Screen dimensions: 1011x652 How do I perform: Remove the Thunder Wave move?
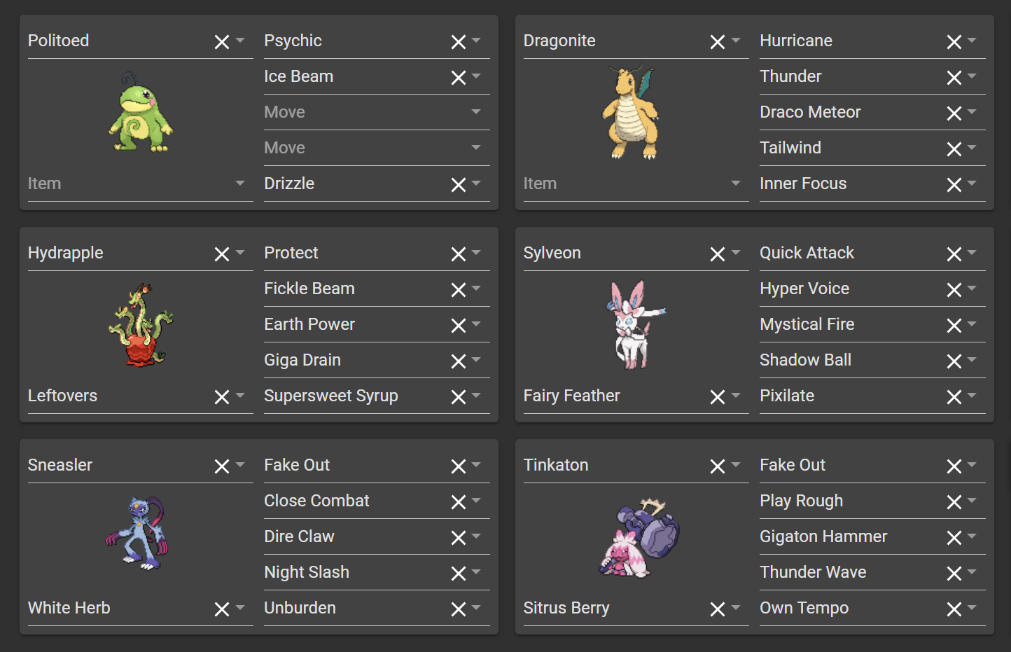click(x=954, y=574)
